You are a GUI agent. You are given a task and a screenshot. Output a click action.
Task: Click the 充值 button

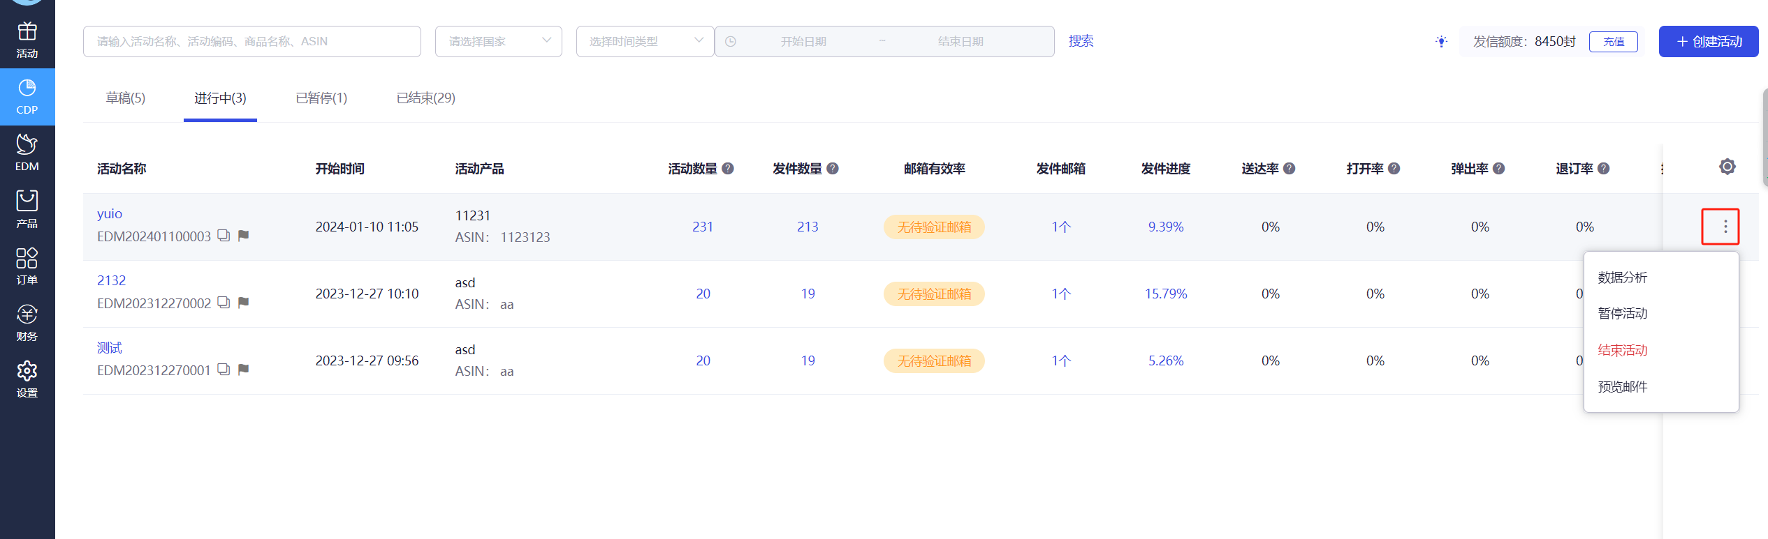pyautogui.click(x=1614, y=42)
